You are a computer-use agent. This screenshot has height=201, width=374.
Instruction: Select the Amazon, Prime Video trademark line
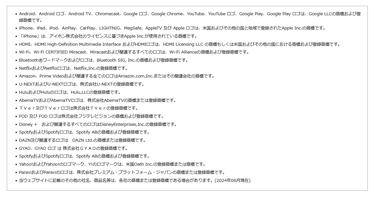(117, 76)
